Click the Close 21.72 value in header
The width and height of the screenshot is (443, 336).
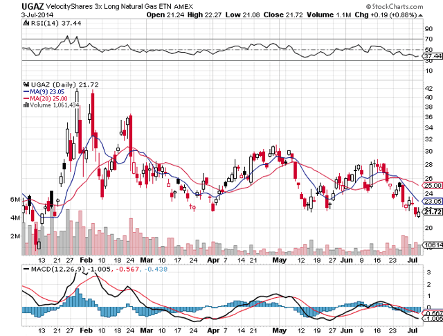[x=283, y=15]
